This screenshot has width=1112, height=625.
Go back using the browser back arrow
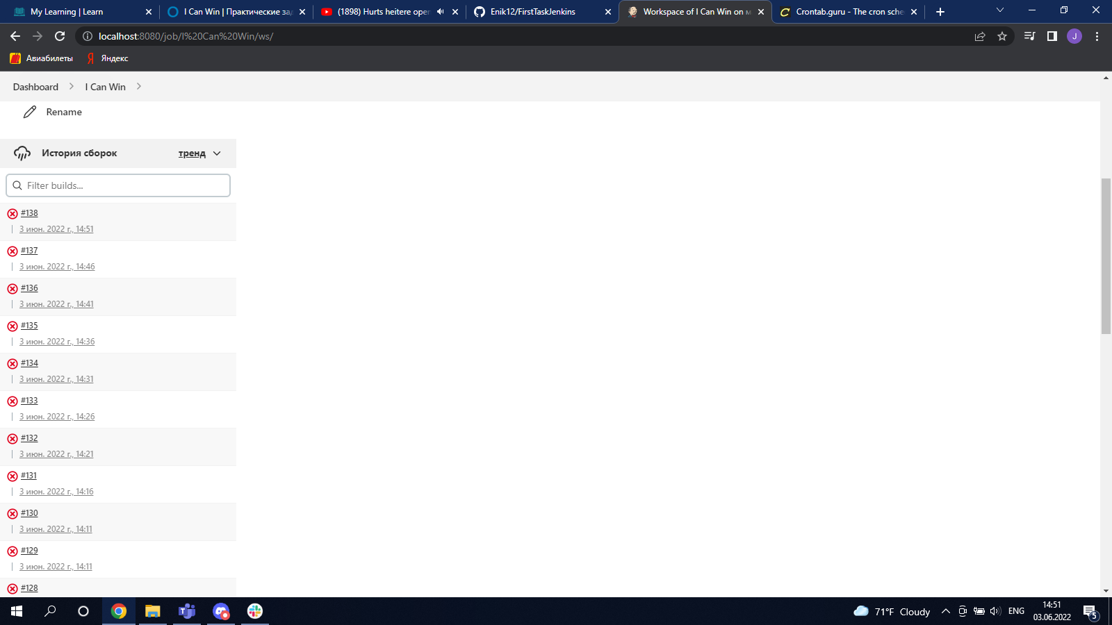pos(15,36)
